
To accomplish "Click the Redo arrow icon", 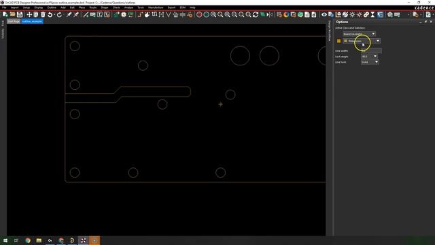I will tap(59, 14).
